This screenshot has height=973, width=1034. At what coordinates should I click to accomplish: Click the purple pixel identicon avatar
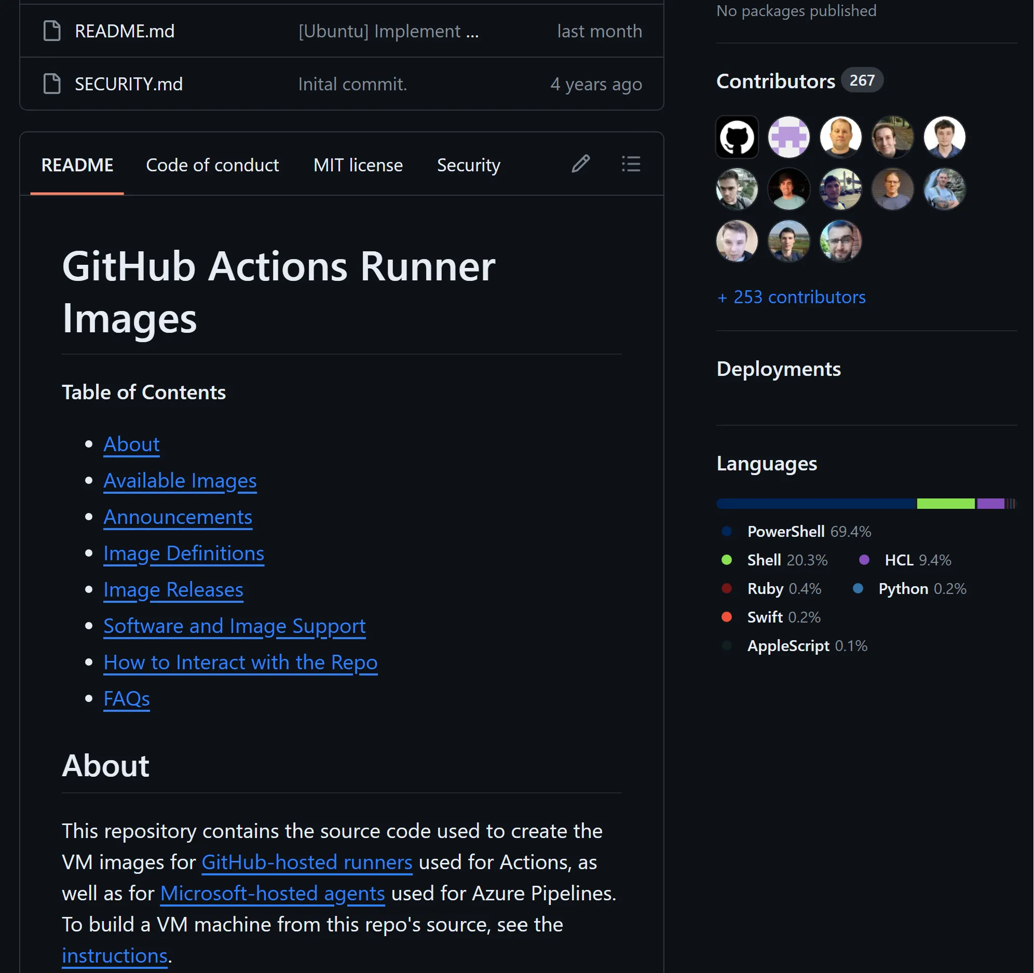point(788,138)
